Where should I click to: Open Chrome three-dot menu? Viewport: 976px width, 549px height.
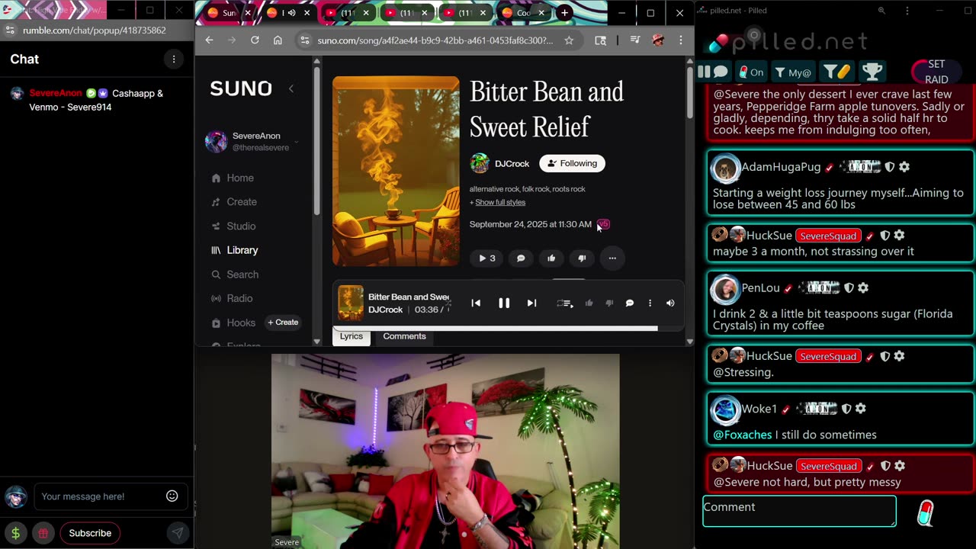681,40
